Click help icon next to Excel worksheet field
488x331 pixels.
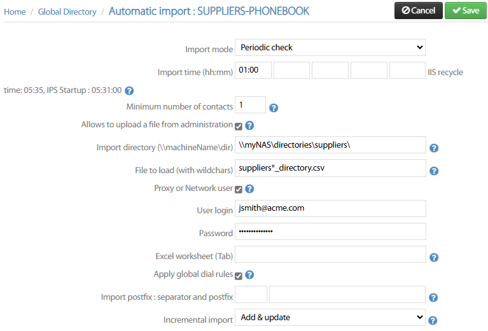click(x=434, y=257)
